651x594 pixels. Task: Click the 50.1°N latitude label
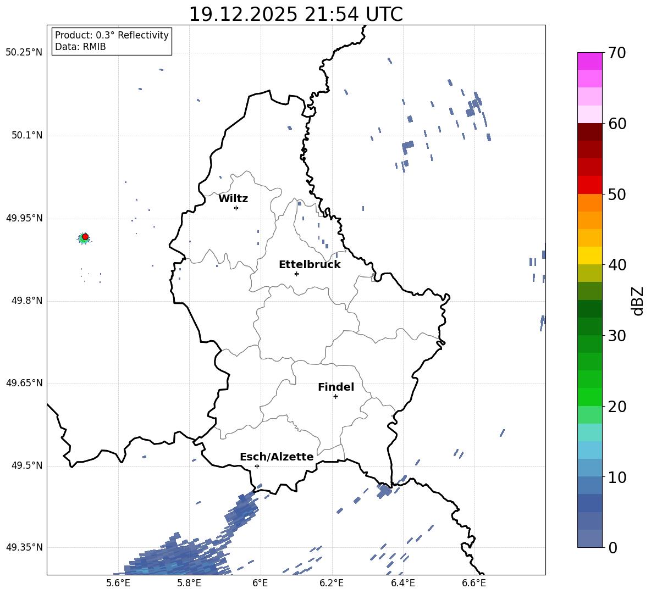tap(26, 136)
